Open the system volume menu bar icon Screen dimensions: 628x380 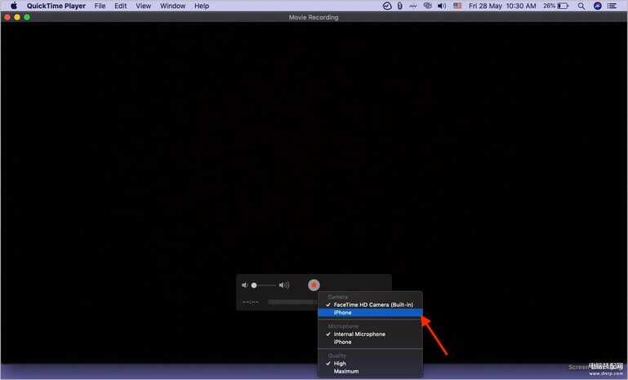point(442,6)
